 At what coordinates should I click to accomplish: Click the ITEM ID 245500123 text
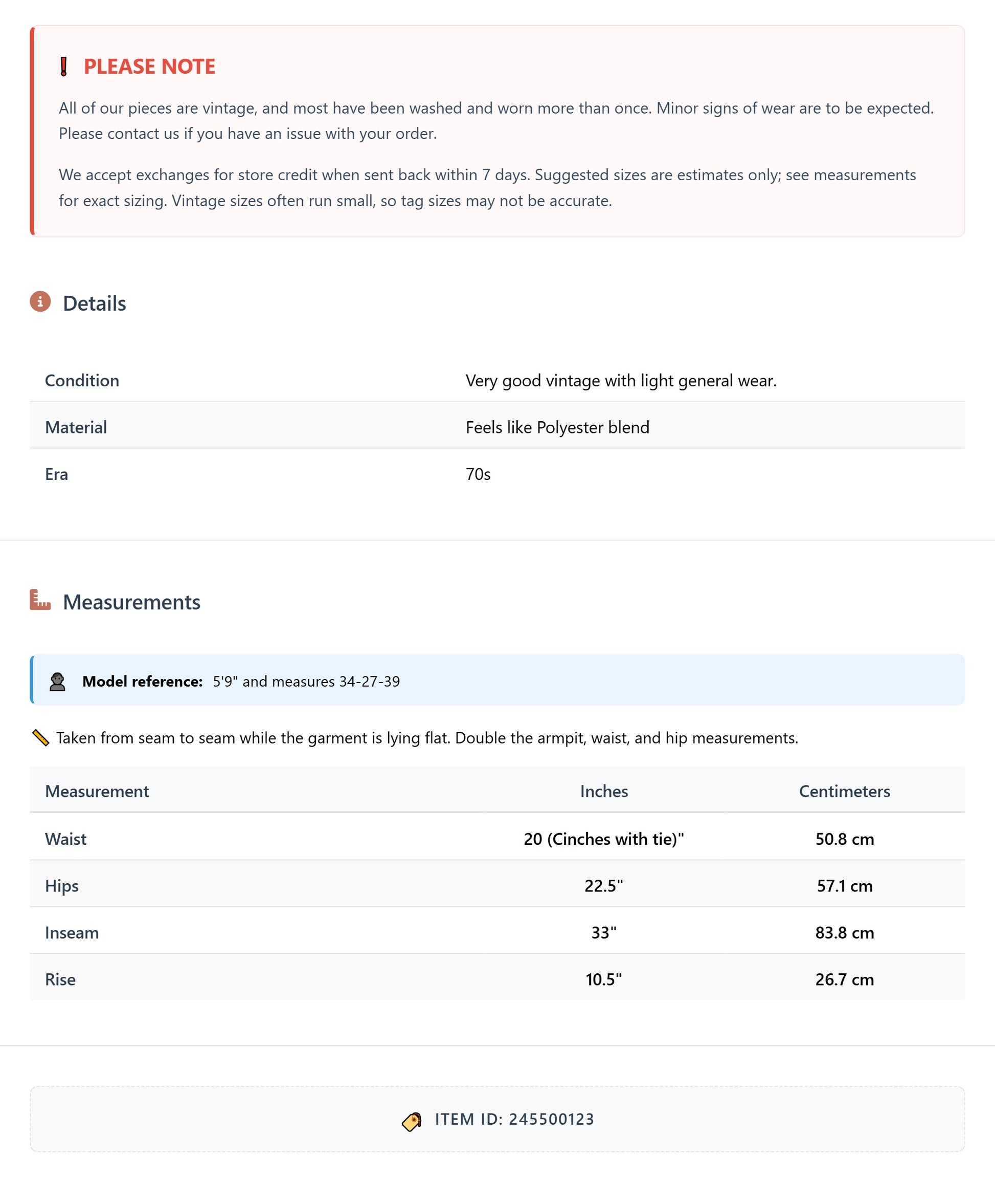pos(514,1119)
